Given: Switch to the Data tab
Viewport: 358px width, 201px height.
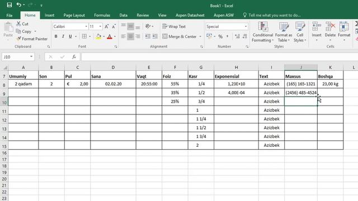Looking at the screenshot, I should point(123,15).
